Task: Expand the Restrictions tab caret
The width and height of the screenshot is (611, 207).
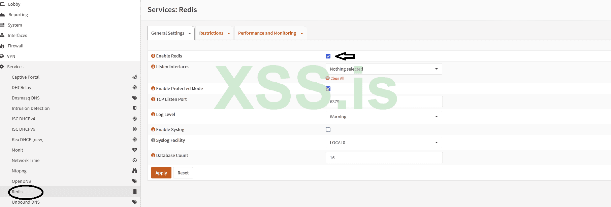Action: click(229, 34)
